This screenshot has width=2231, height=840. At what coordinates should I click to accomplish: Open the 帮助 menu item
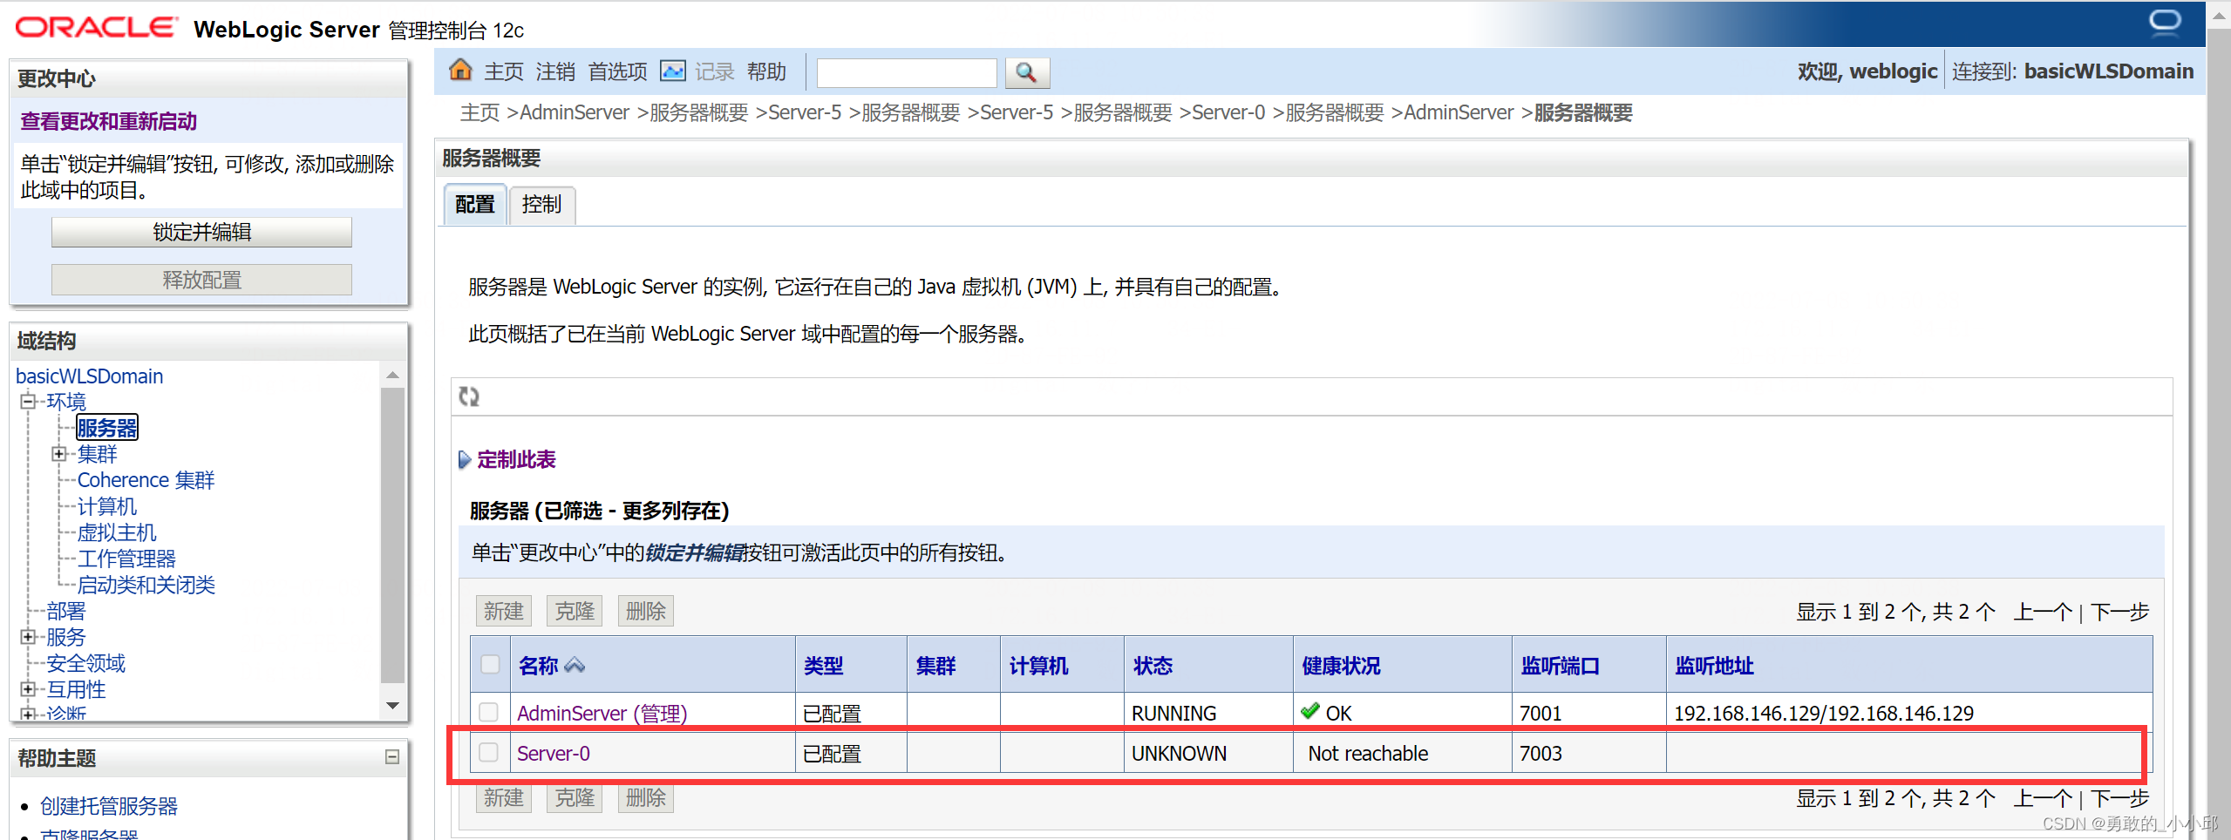[x=766, y=71]
